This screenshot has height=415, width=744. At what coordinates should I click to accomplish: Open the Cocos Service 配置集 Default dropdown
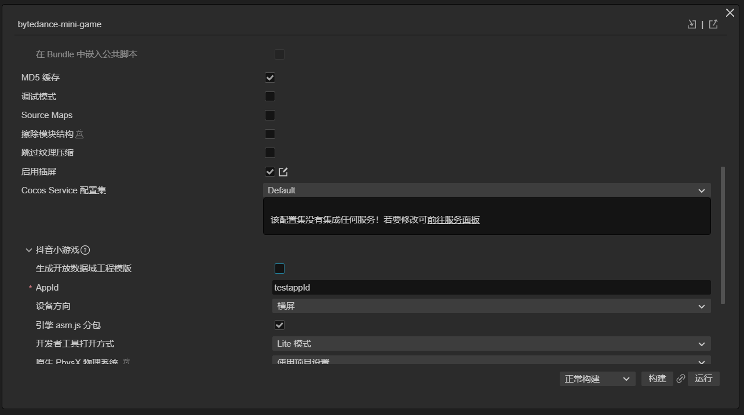coord(487,190)
